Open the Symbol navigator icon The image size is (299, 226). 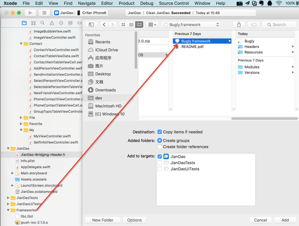[33, 23]
